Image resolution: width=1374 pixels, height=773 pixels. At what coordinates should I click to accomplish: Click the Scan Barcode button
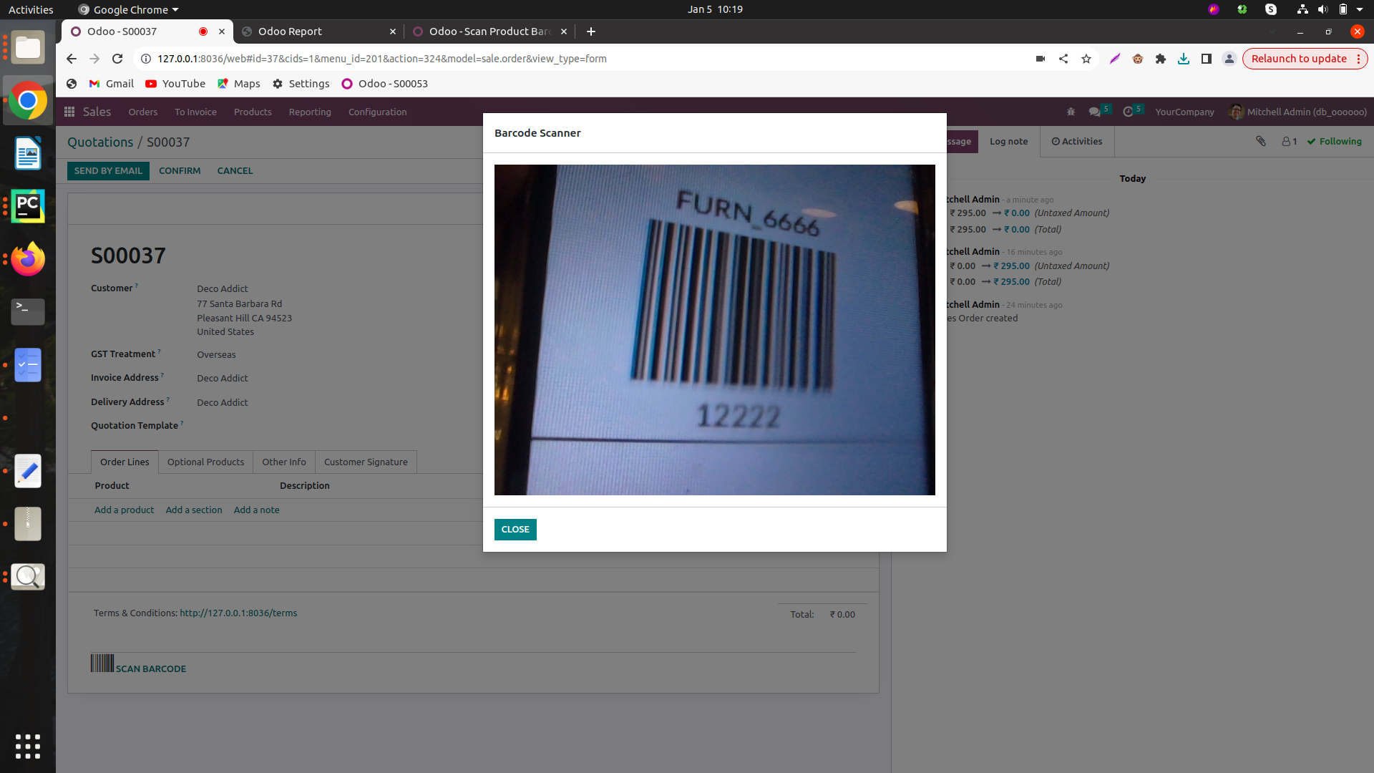pyautogui.click(x=138, y=665)
